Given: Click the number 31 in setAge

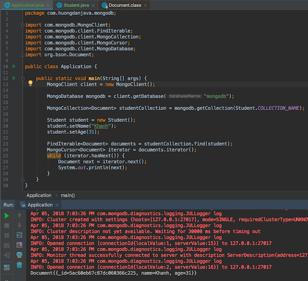Looking at the screenshot, I should 92,132.
